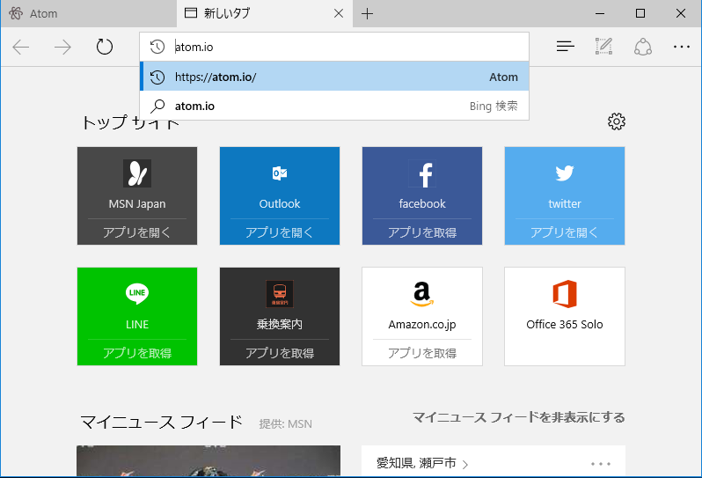This screenshot has width=702, height=478.
Task: Click the MSN Japan tile label
Action: point(137,204)
